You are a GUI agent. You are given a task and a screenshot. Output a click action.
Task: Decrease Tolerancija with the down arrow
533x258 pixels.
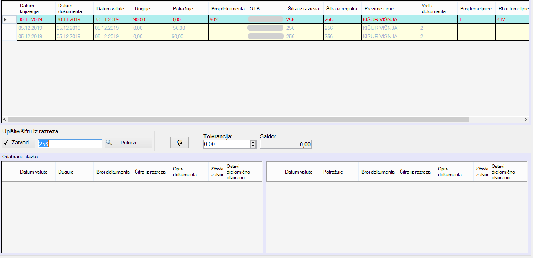(253, 146)
